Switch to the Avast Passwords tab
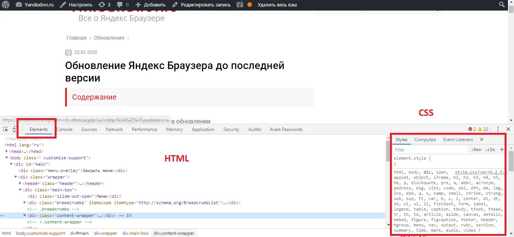Screen dimensions: 514x237 pyautogui.click(x=286, y=129)
